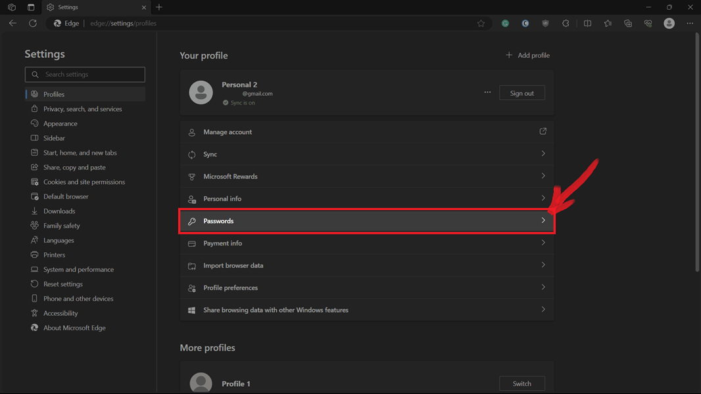Image resolution: width=701 pixels, height=394 pixels.
Task: Click the address bar URL
Action: [124, 23]
